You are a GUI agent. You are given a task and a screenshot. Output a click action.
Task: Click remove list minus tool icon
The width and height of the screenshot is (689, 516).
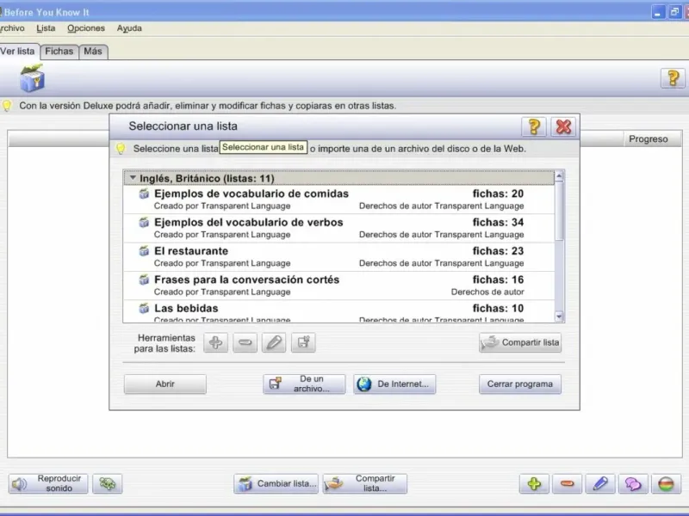tap(245, 342)
